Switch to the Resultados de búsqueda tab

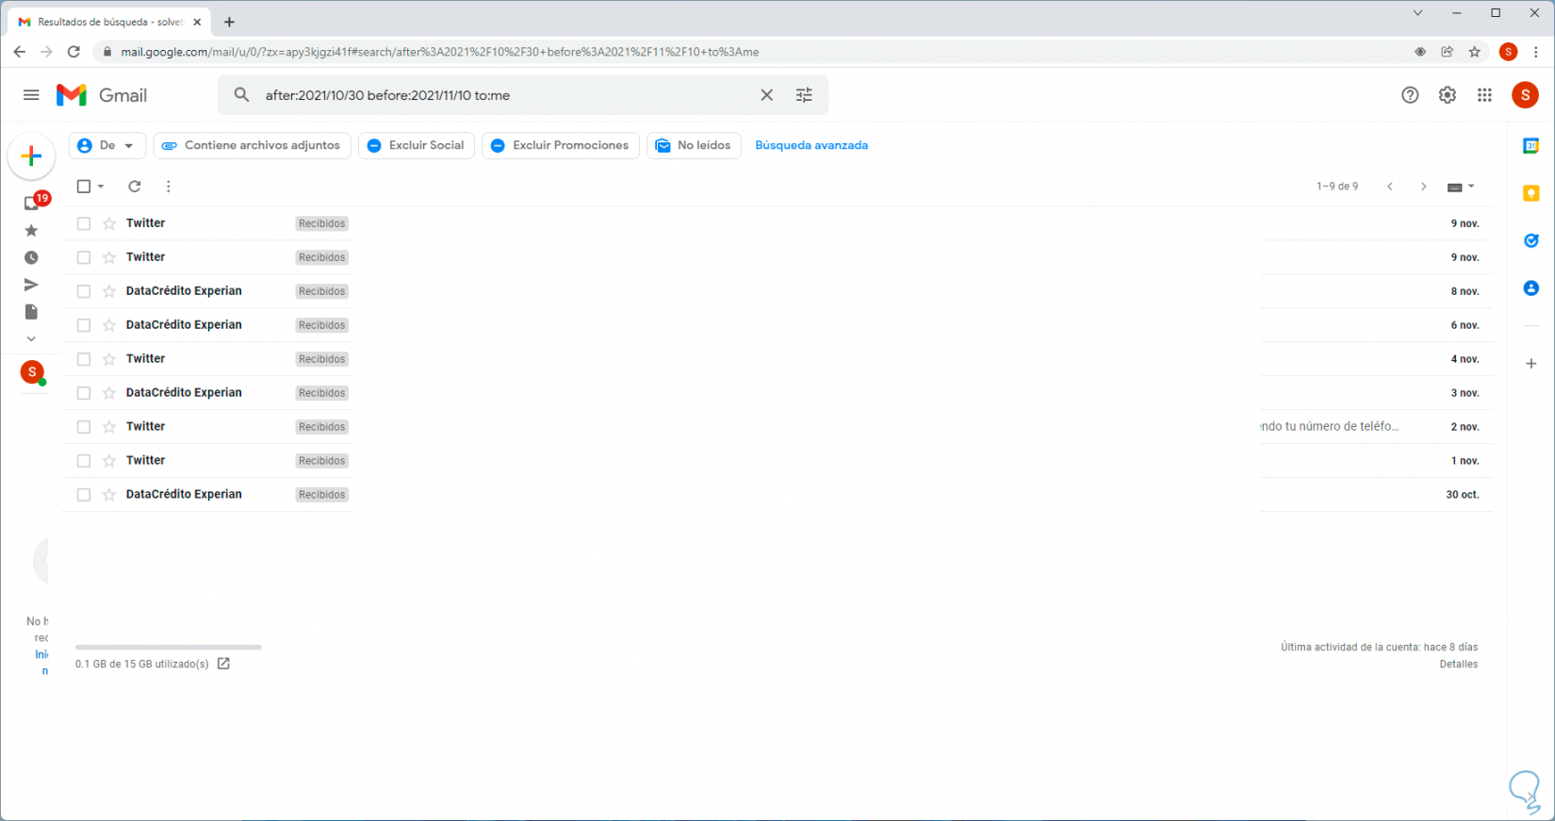point(109,22)
